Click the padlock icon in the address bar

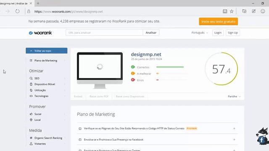29,11
